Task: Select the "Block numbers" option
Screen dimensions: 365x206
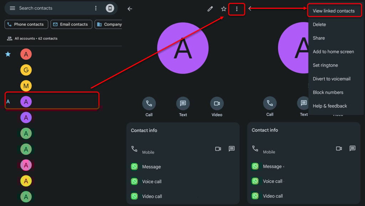Action: tap(328, 92)
